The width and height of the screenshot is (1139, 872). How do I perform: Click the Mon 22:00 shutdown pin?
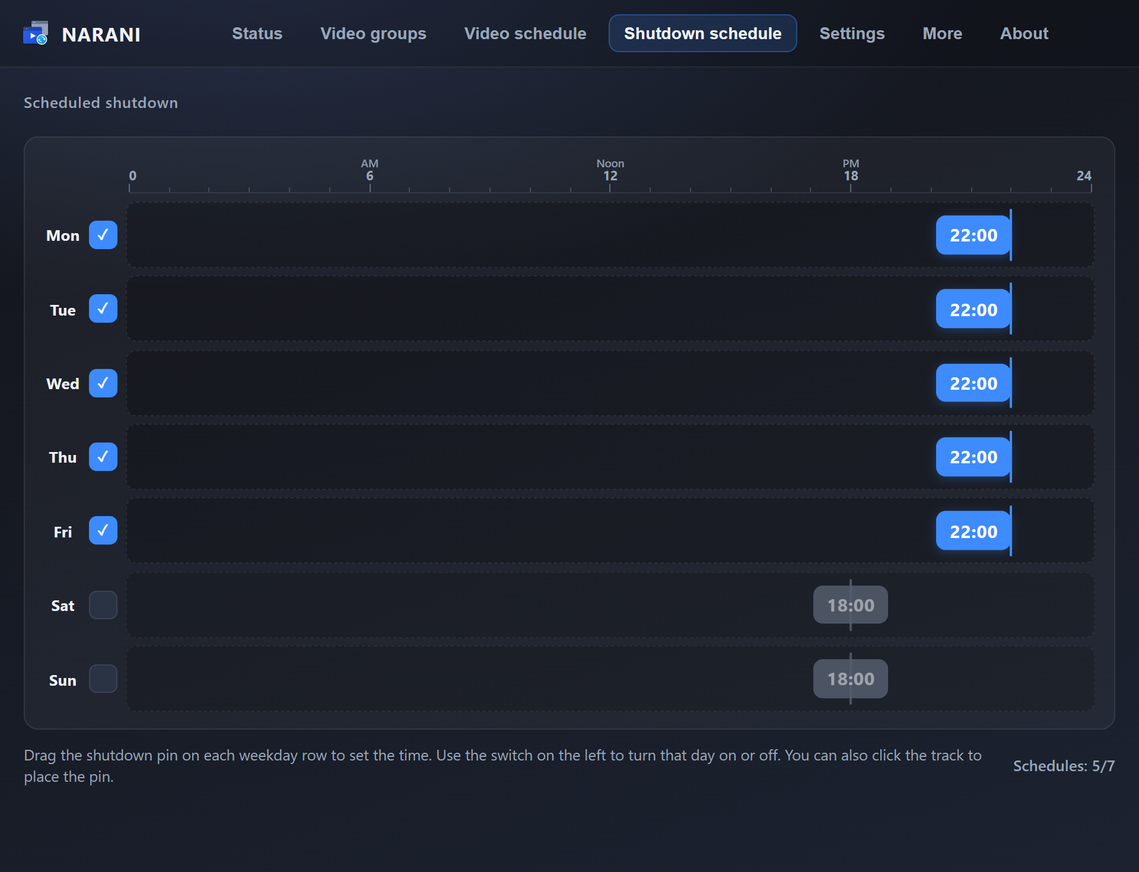973,235
